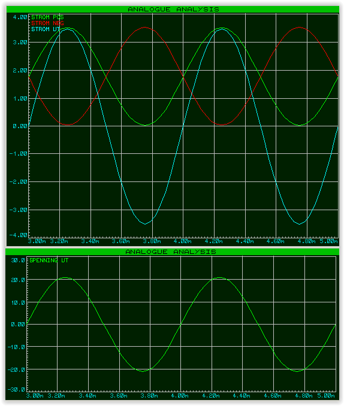Click the 4.00m time label on upper graph

183,241
